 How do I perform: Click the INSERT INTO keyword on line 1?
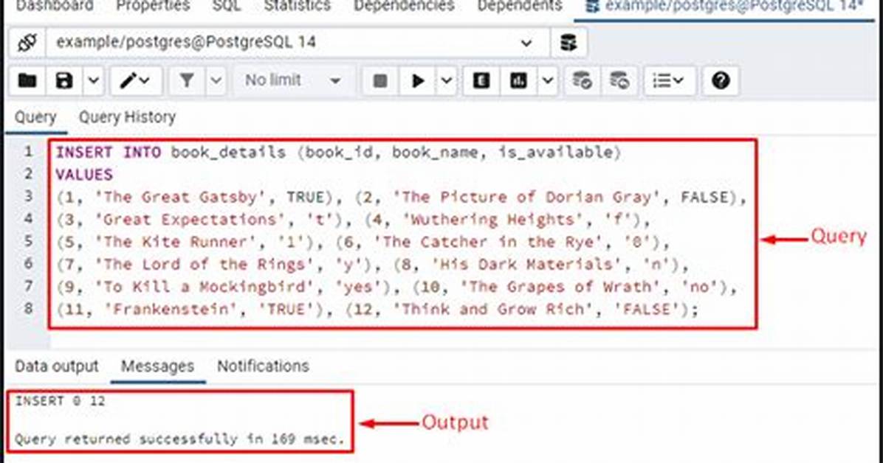(108, 153)
